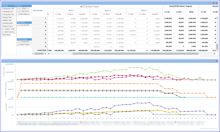
Task: Click gear icon on Daily Water value item
Action: (18, 14)
